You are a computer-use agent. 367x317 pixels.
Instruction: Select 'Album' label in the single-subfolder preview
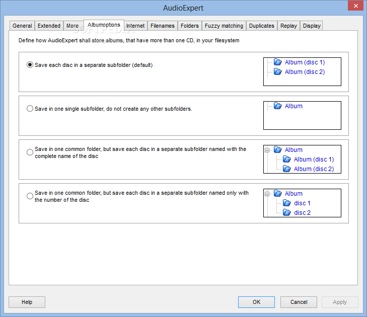293,106
